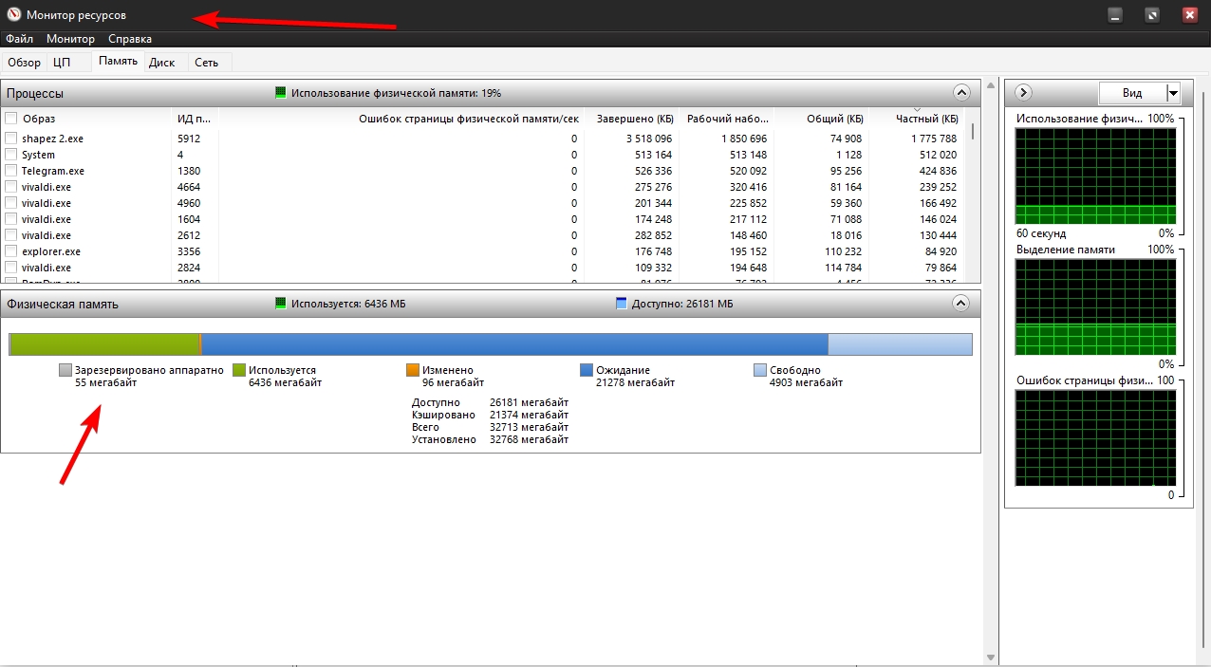1211x667 pixels.
Task: Check the System process checkbox
Action: 11,155
